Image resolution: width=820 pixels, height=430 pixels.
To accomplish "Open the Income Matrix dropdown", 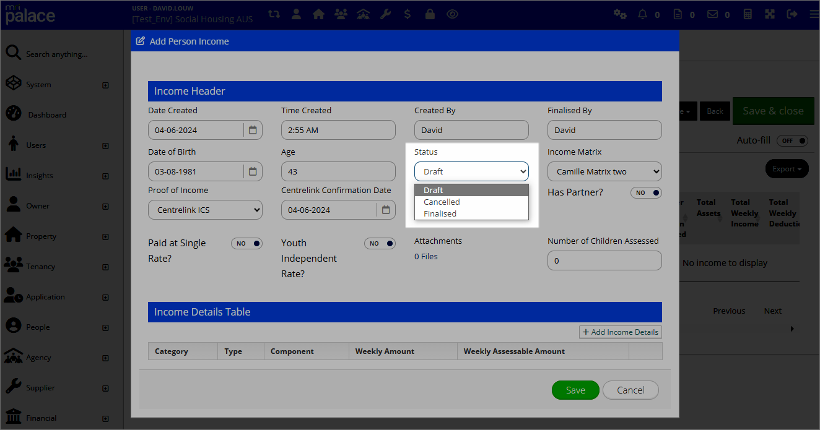I will (604, 171).
